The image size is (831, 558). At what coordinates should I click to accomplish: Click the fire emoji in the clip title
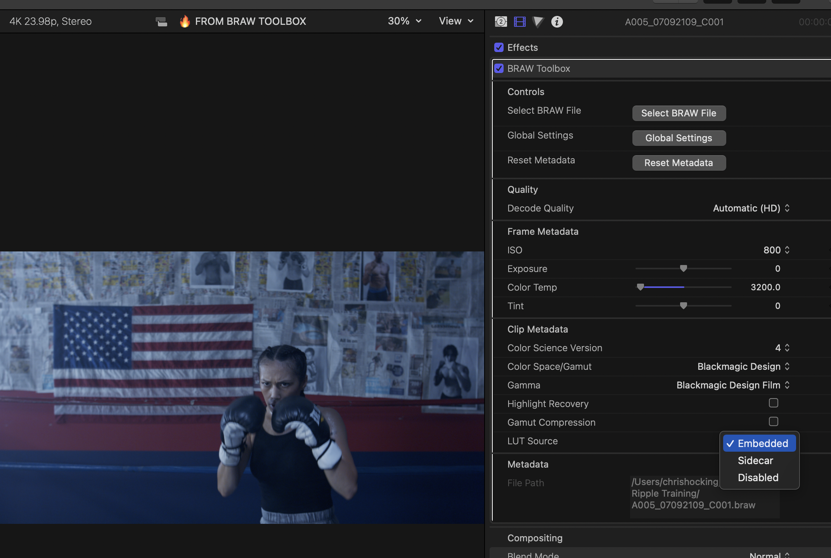(185, 21)
